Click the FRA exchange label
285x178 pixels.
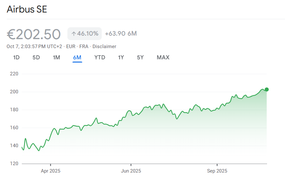coord(84,47)
